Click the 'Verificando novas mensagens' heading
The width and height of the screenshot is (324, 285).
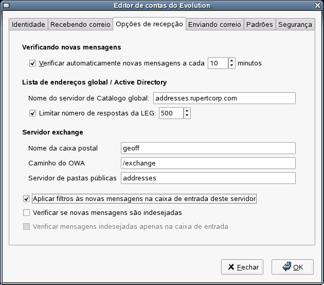coord(71,47)
